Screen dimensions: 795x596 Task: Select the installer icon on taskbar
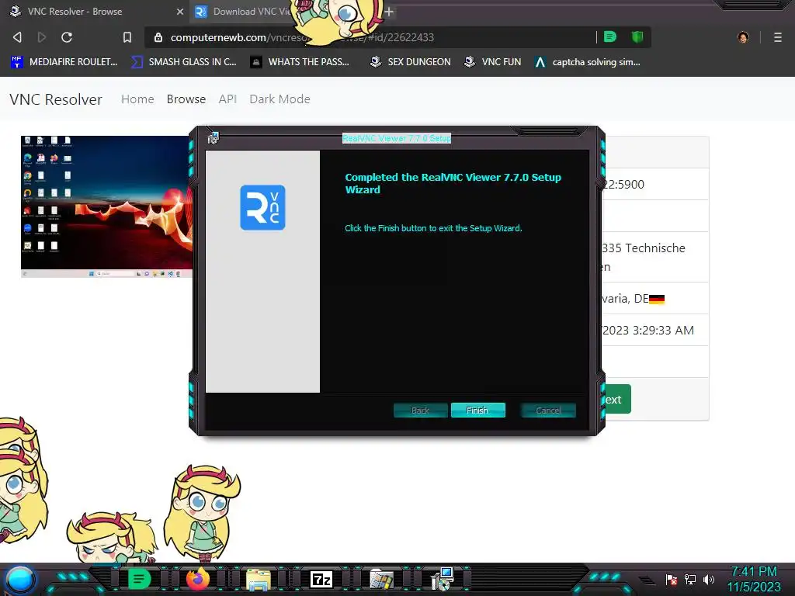click(442, 579)
